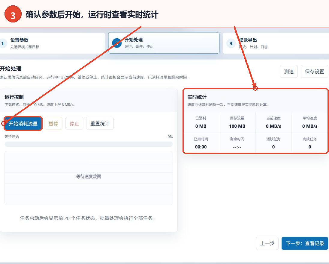The image size is (329, 264).
Task: Click the number 3 badge beside 记录导出
Action: 231,43
